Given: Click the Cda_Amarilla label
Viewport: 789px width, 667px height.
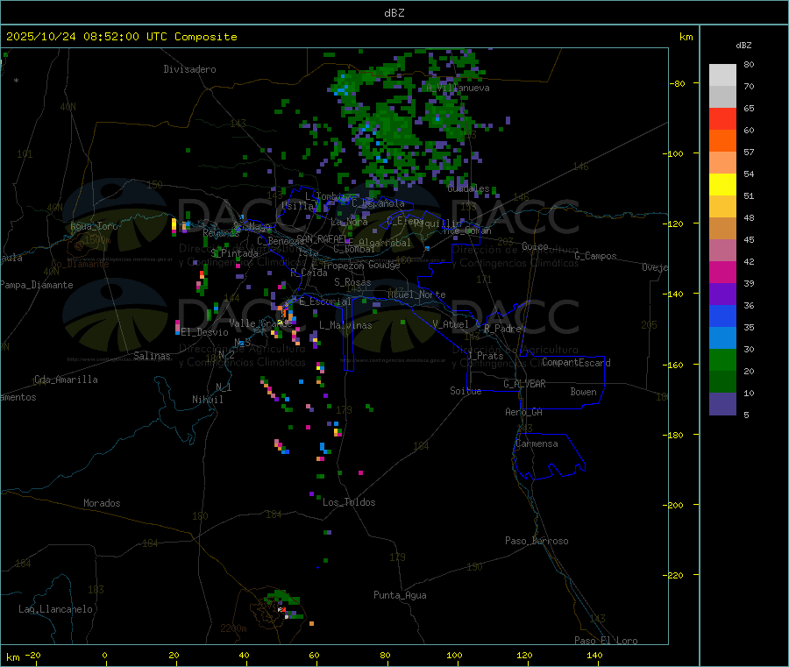Looking at the screenshot, I should coord(66,380).
